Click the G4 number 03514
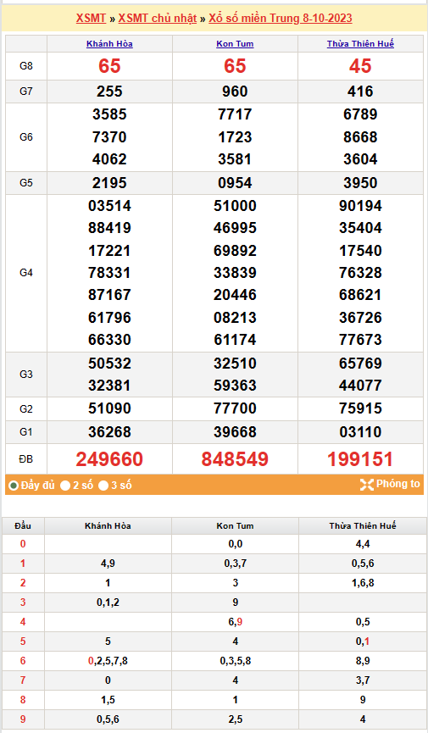Viewport: 428px width, 733px height. click(109, 206)
